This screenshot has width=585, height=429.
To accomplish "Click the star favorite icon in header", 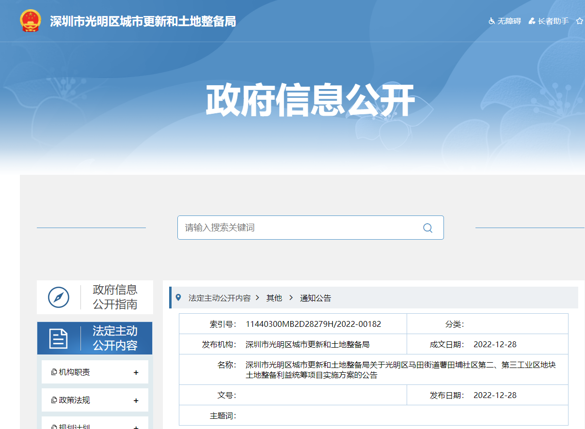I will coord(579,21).
